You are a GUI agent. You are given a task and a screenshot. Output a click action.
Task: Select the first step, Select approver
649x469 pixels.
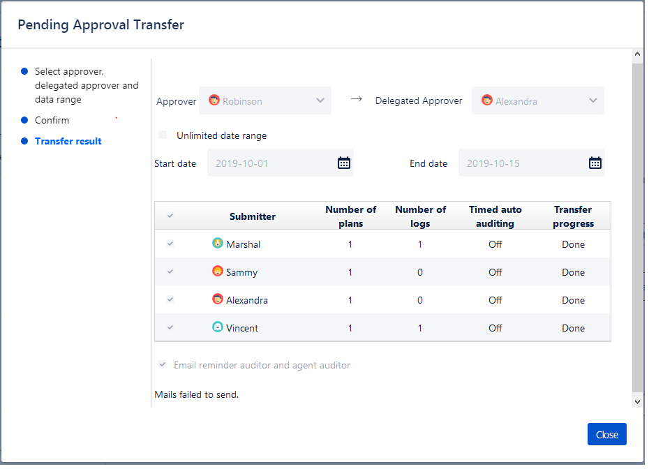(86, 85)
